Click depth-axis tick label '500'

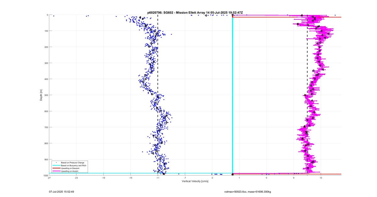46,95
